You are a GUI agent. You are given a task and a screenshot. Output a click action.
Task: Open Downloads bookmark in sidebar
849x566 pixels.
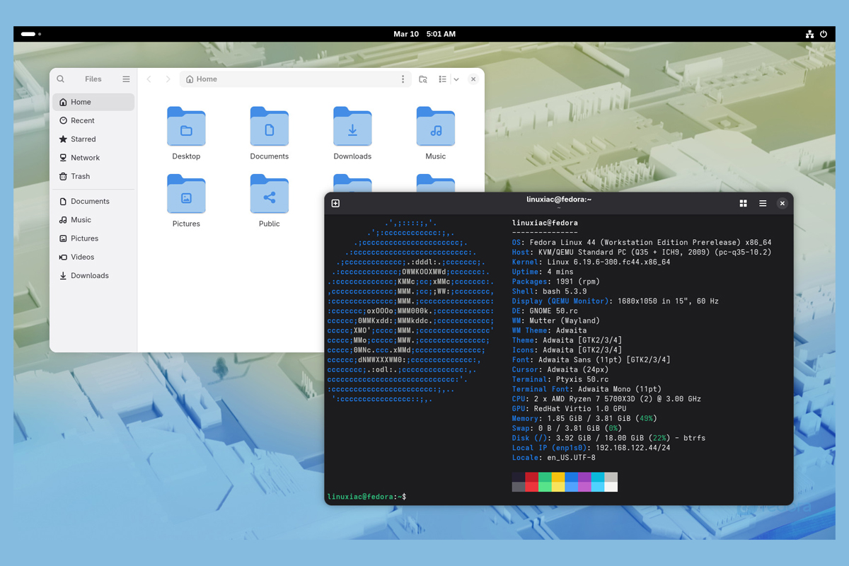click(x=93, y=276)
